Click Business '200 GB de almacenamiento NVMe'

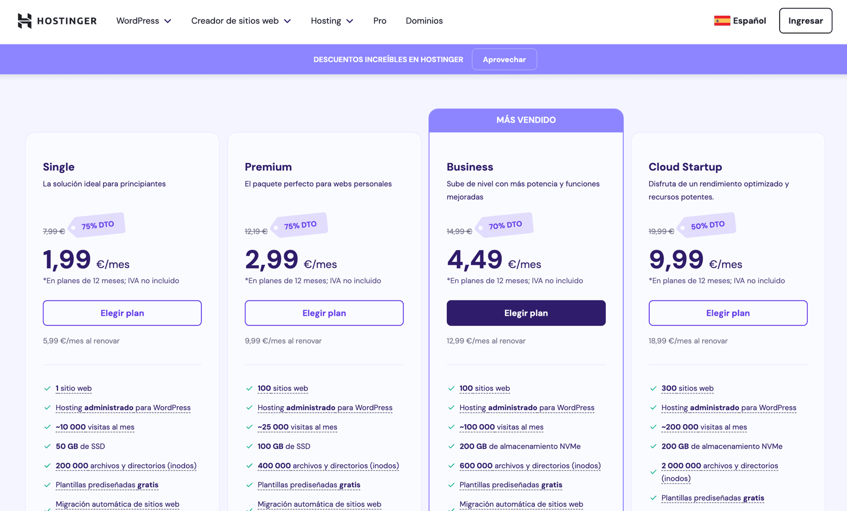(520, 446)
